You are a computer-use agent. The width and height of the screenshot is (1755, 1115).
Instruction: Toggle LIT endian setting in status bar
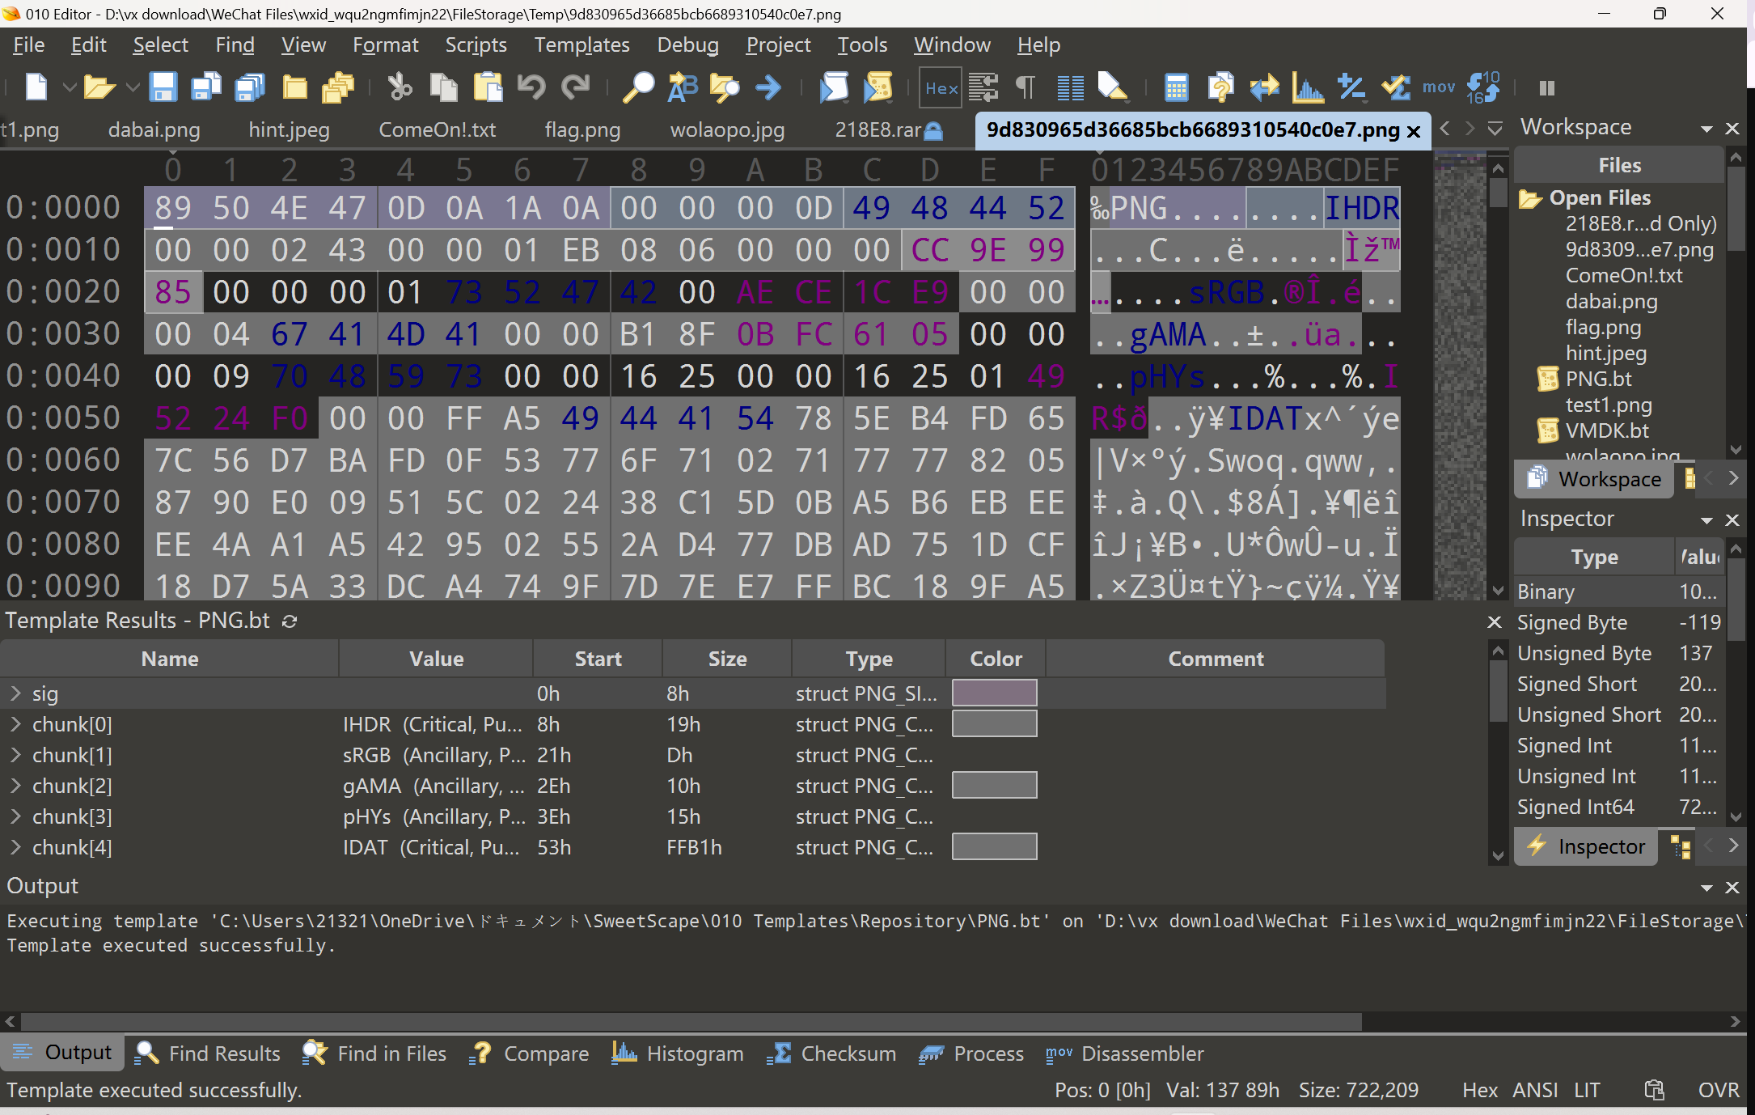click(1587, 1090)
